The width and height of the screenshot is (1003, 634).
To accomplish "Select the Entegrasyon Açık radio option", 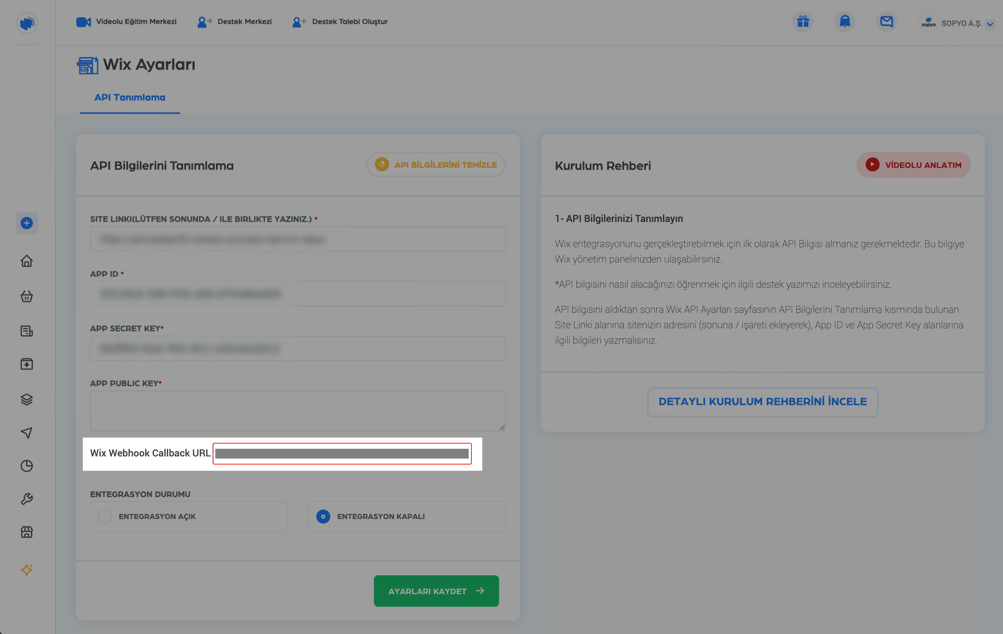I will pyautogui.click(x=105, y=517).
